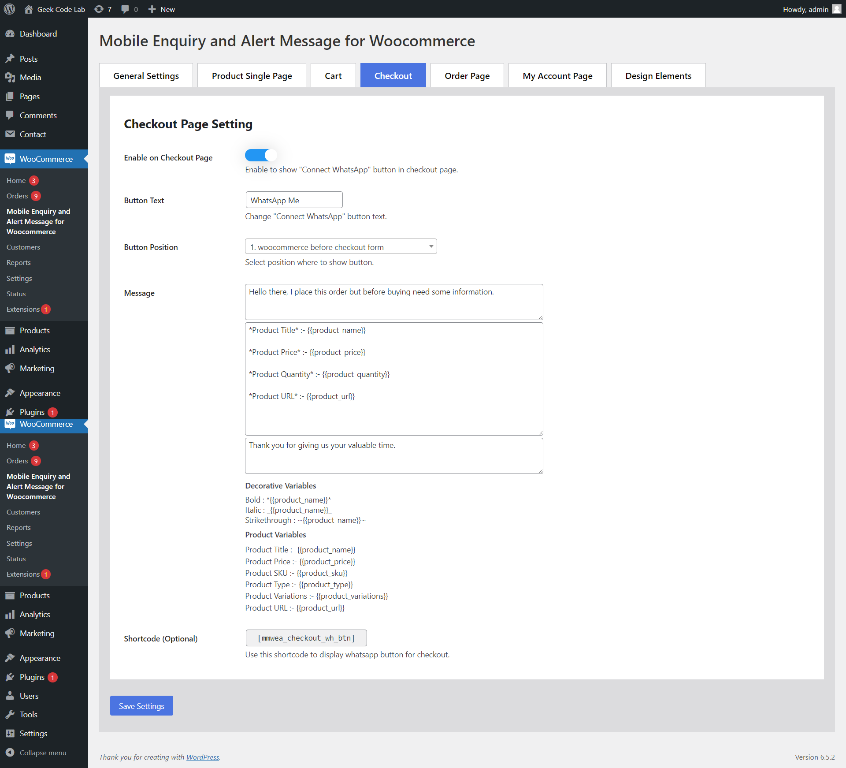
Task: Click the Save Settings button
Action: [x=141, y=706]
